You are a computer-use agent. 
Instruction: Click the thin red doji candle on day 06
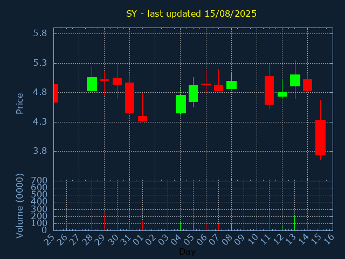[206, 84]
